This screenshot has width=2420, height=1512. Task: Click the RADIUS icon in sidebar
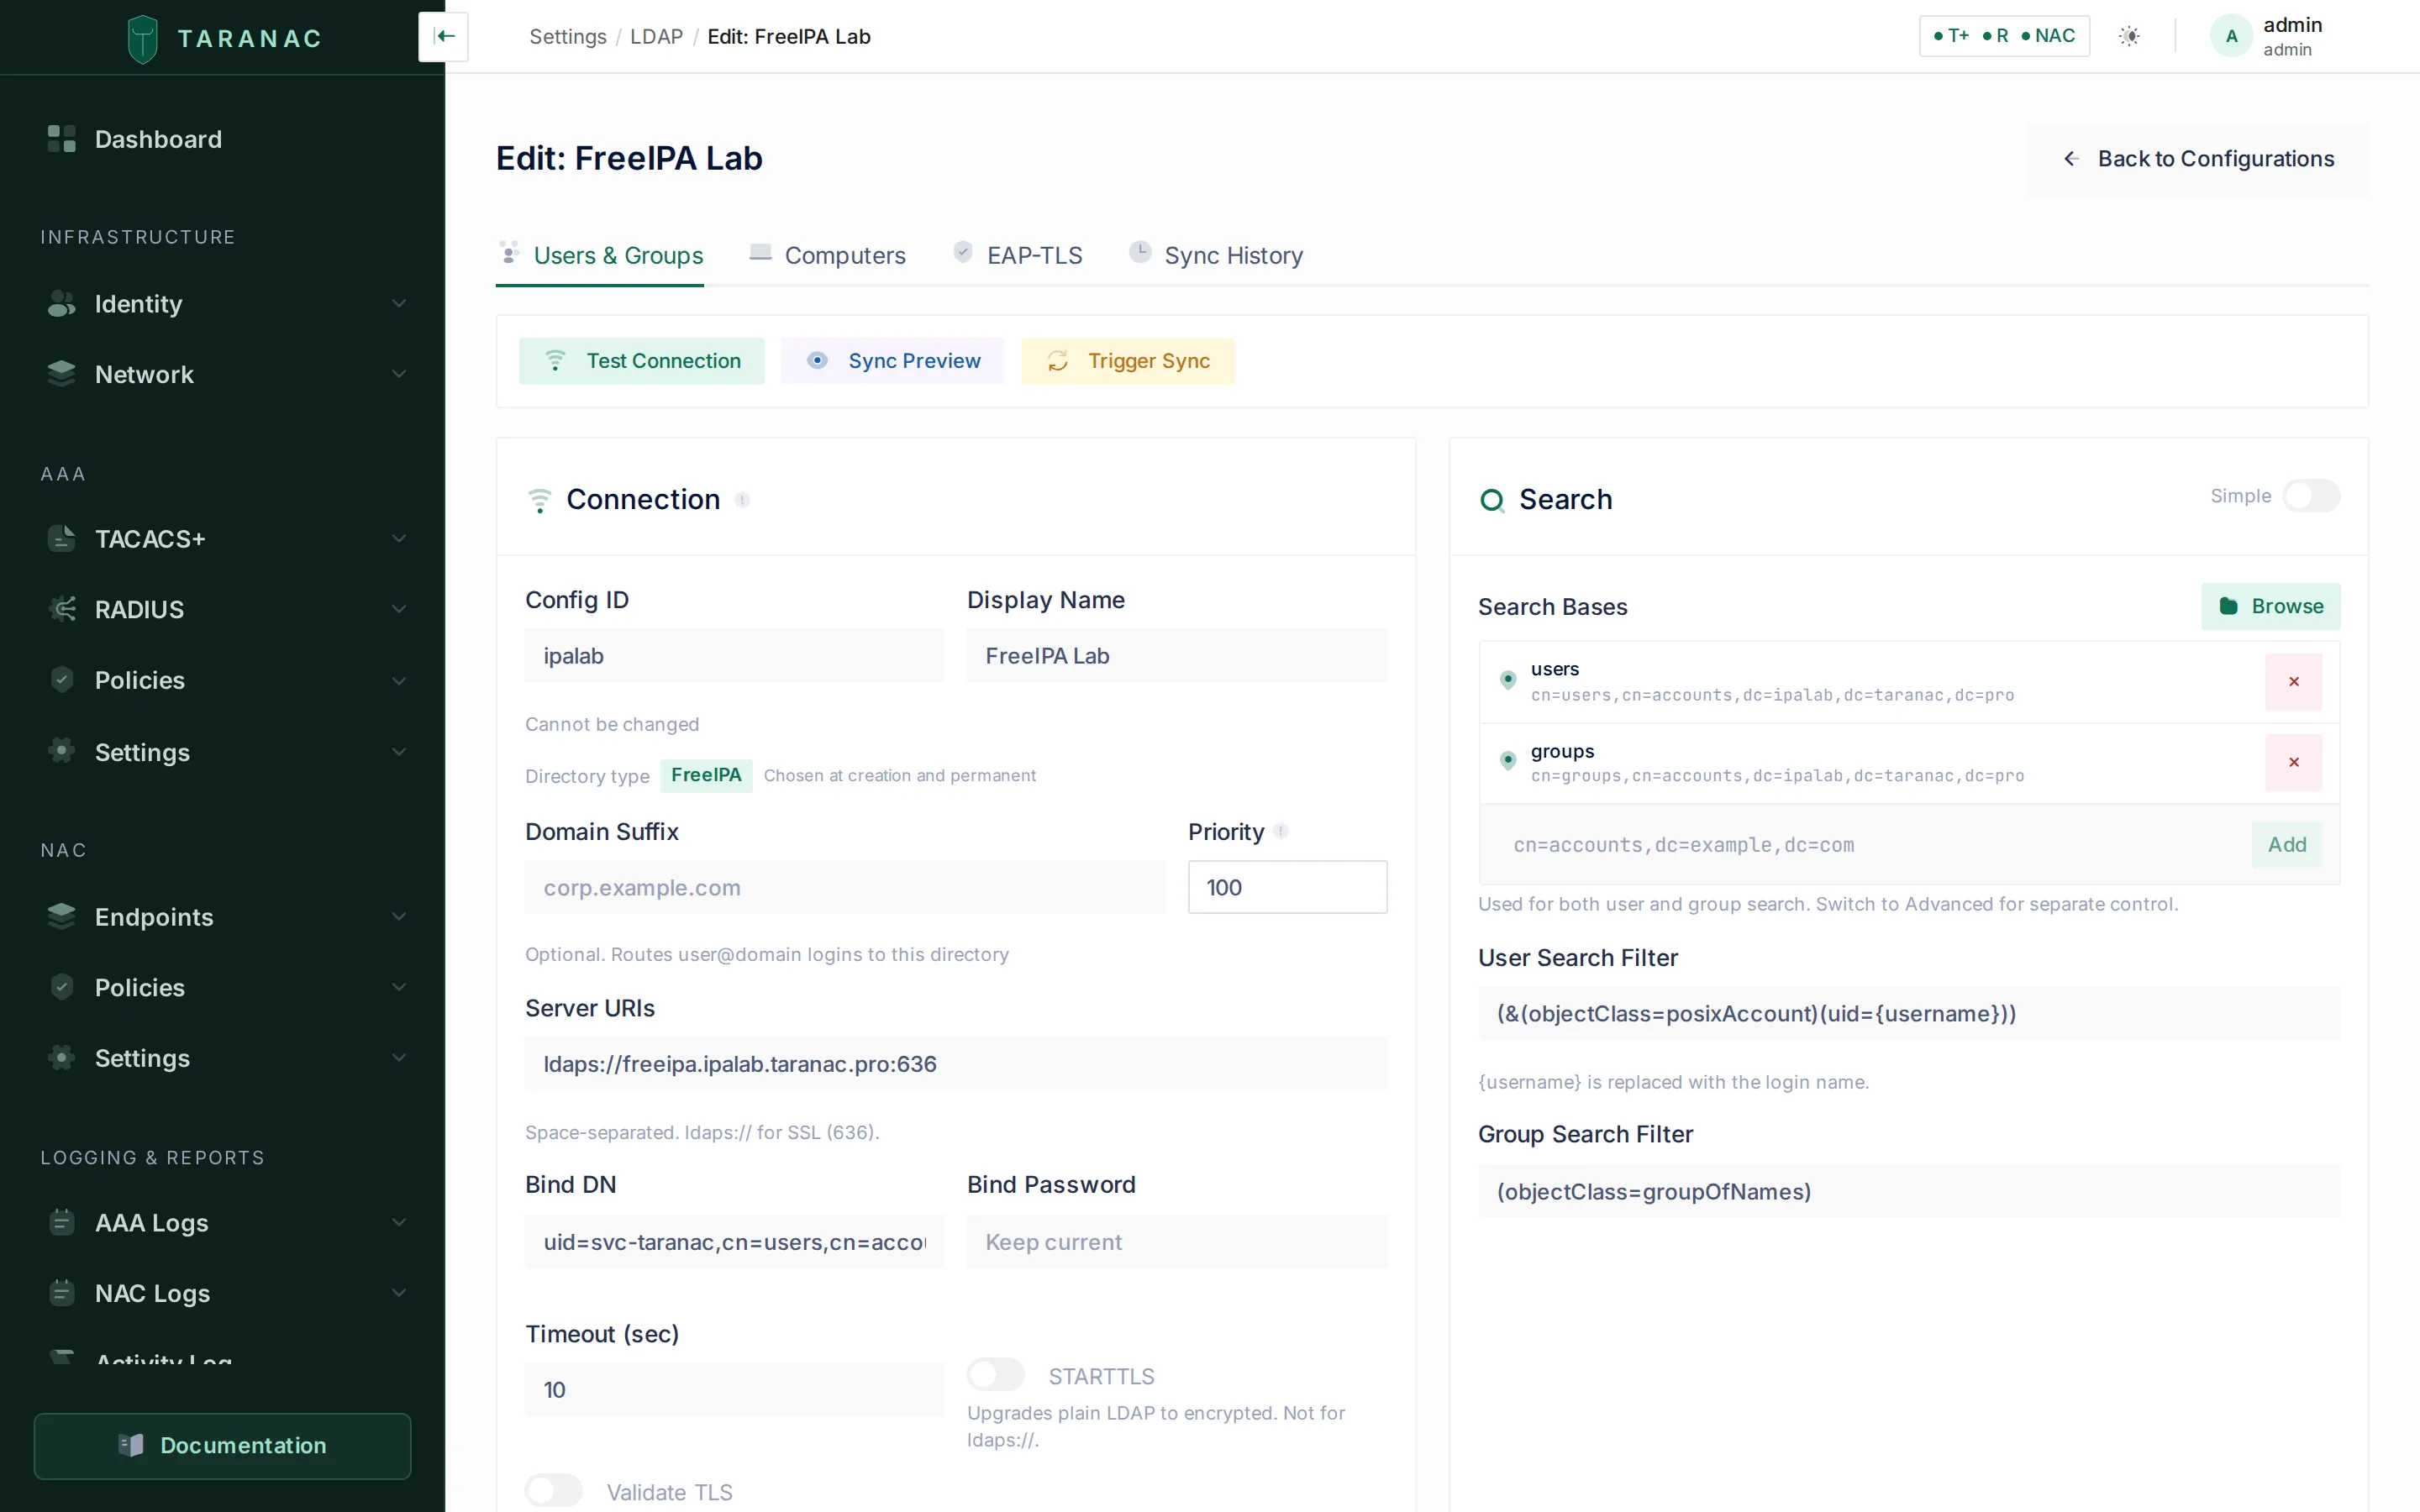[x=62, y=609]
